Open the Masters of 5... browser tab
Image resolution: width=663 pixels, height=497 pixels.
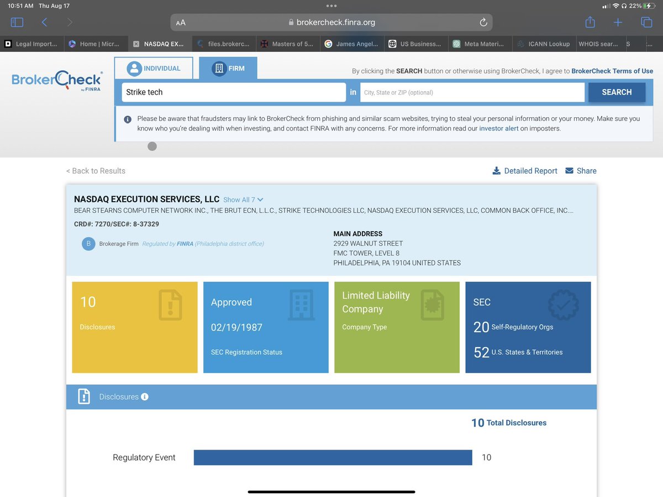287,44
